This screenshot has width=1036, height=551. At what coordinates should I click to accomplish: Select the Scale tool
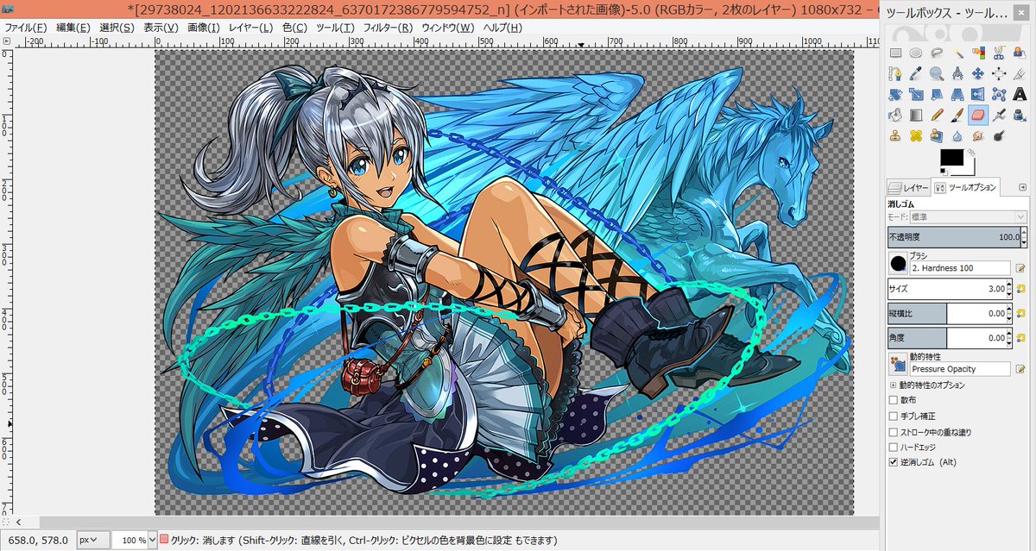pos(916,94)
